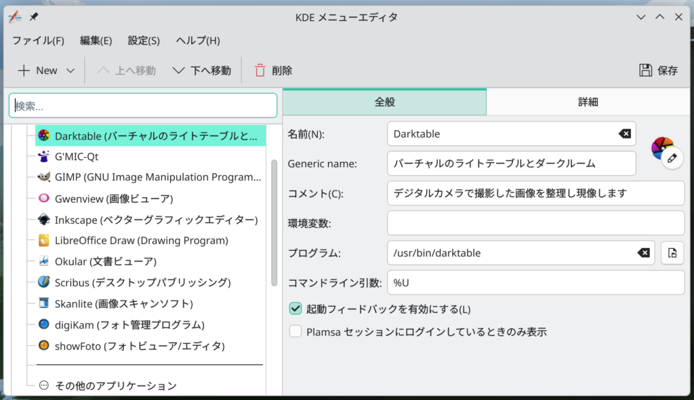
Task: Disable the 起動フィードバックを有効にする checkbox
Action: [295, 309]
